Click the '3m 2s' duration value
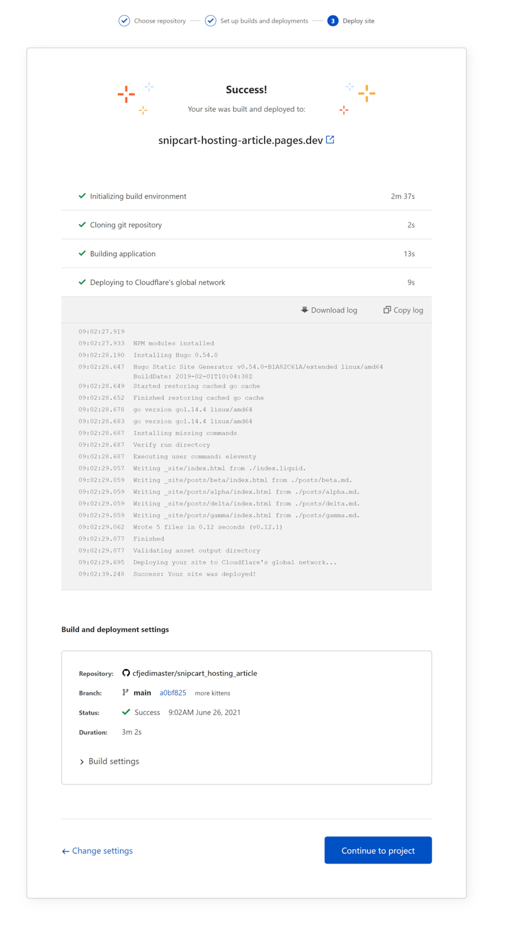 click(132, 732)
